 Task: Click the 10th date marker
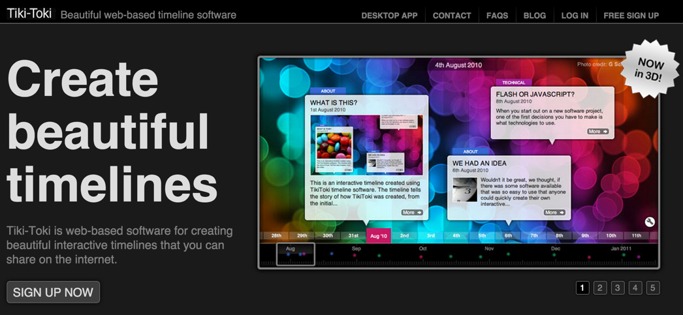[611, 235]
